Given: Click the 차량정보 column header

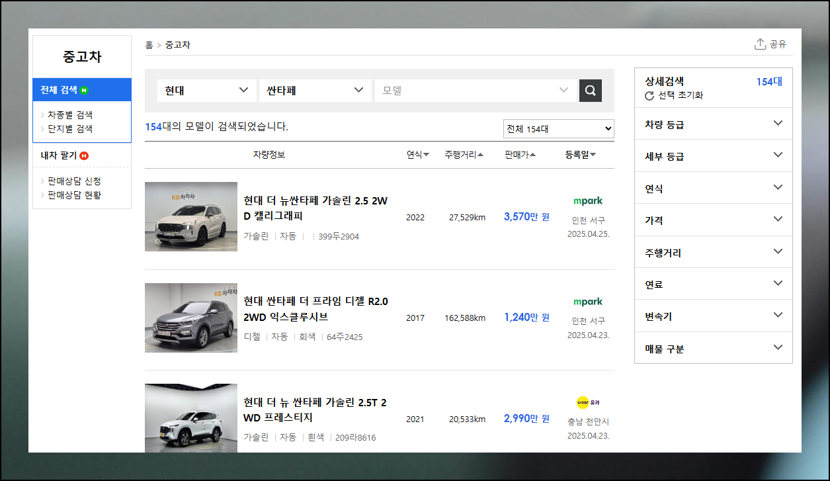Looking at the screenshot, I should pyautogui.click(x=269, y=154).
